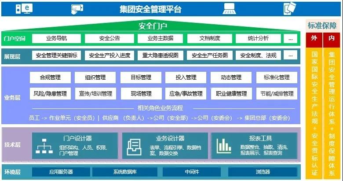This screenshot has height=181, width=343.
Task: Open the 宣传/培训管理 module
Action: click(x=95, y=94)
